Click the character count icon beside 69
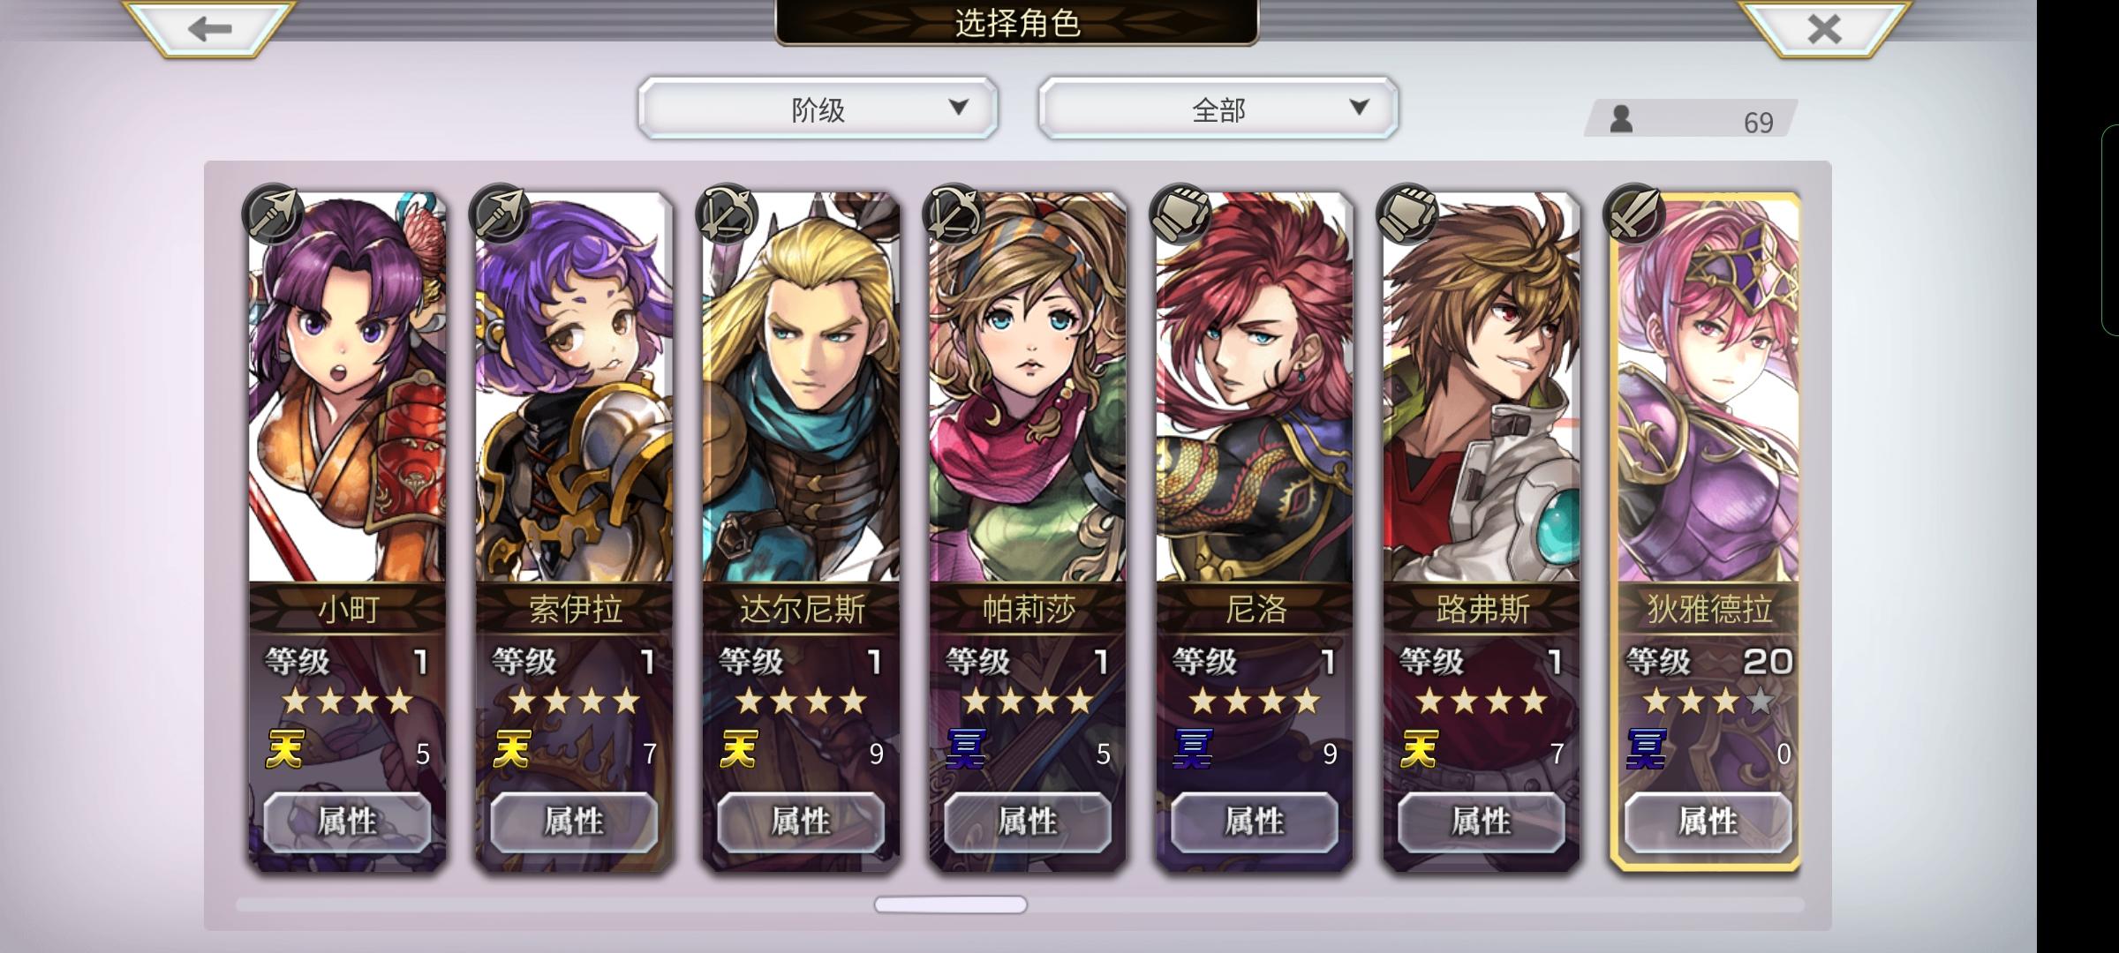Image resolution: width=2119 pixels, height=953 pixels. [x=1621, y=119]
